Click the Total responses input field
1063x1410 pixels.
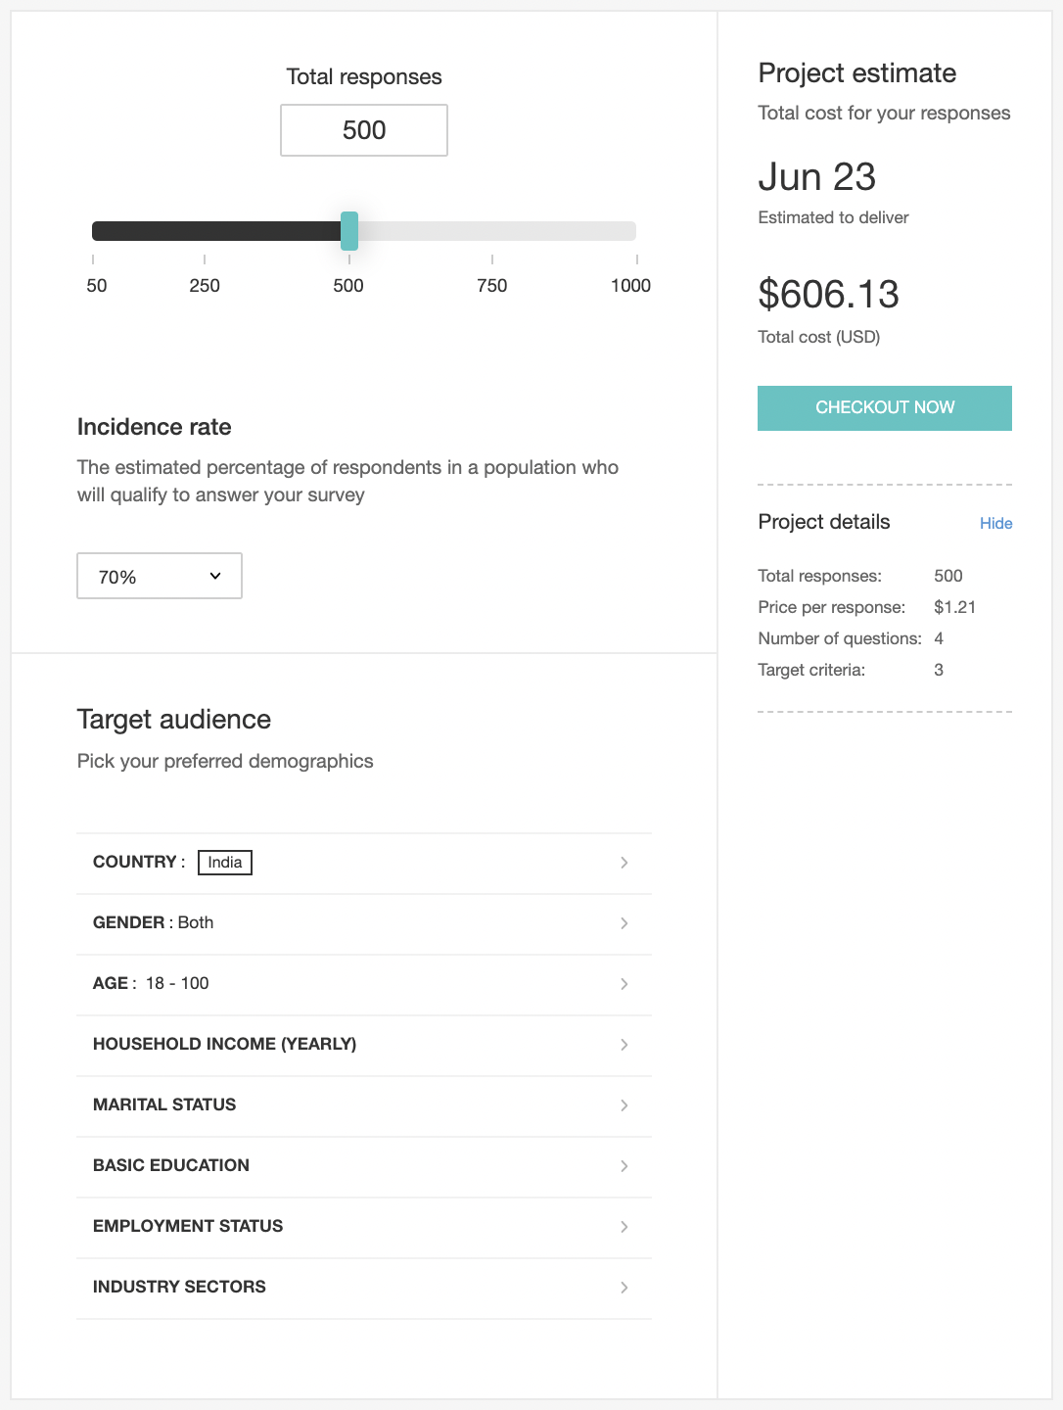click(364, 130)
